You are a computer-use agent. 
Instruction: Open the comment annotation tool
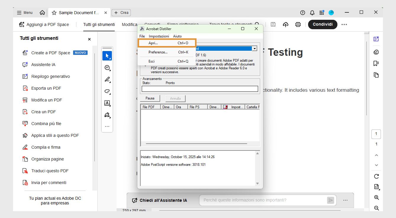pyautogui.click(x=107, y=68)
